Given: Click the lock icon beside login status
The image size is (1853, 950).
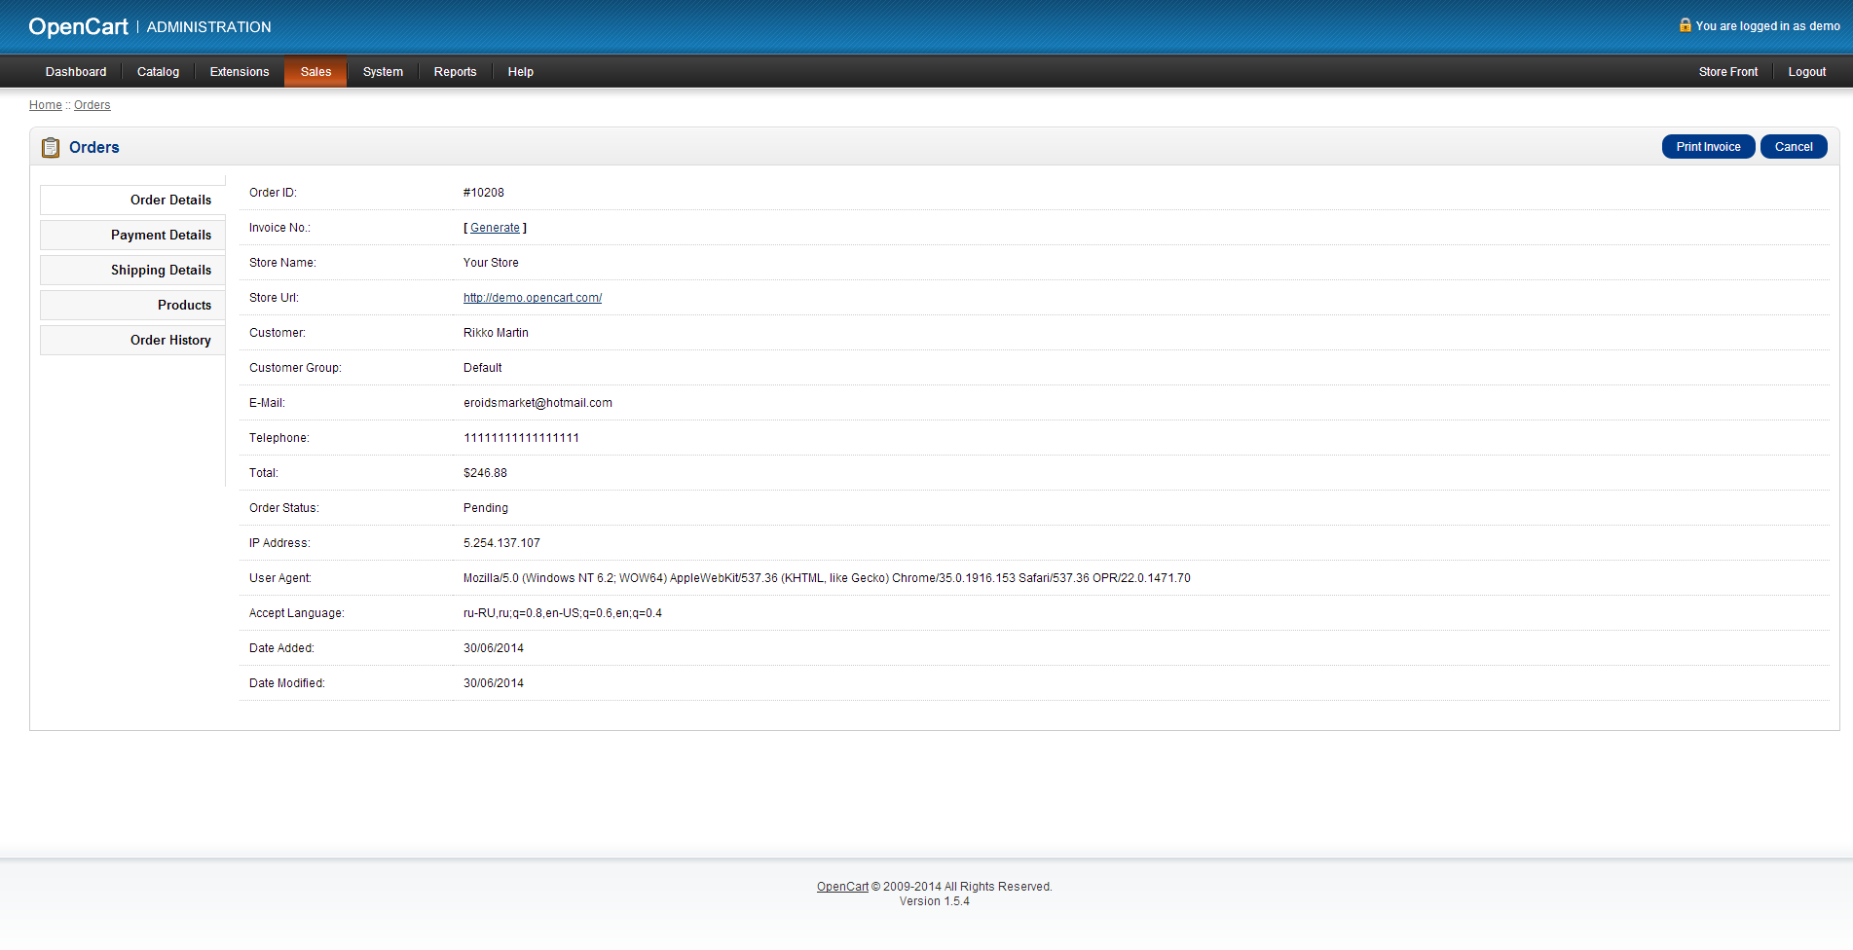Looking at the screenshot, I should [1685, 25].
